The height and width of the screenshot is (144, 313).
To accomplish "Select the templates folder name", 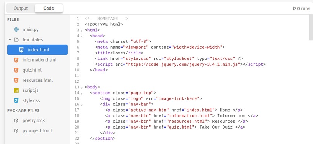I will tap(33, 40).
